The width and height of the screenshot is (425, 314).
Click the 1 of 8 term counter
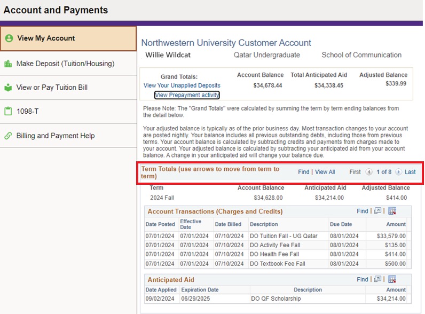(x=384, y=172)
